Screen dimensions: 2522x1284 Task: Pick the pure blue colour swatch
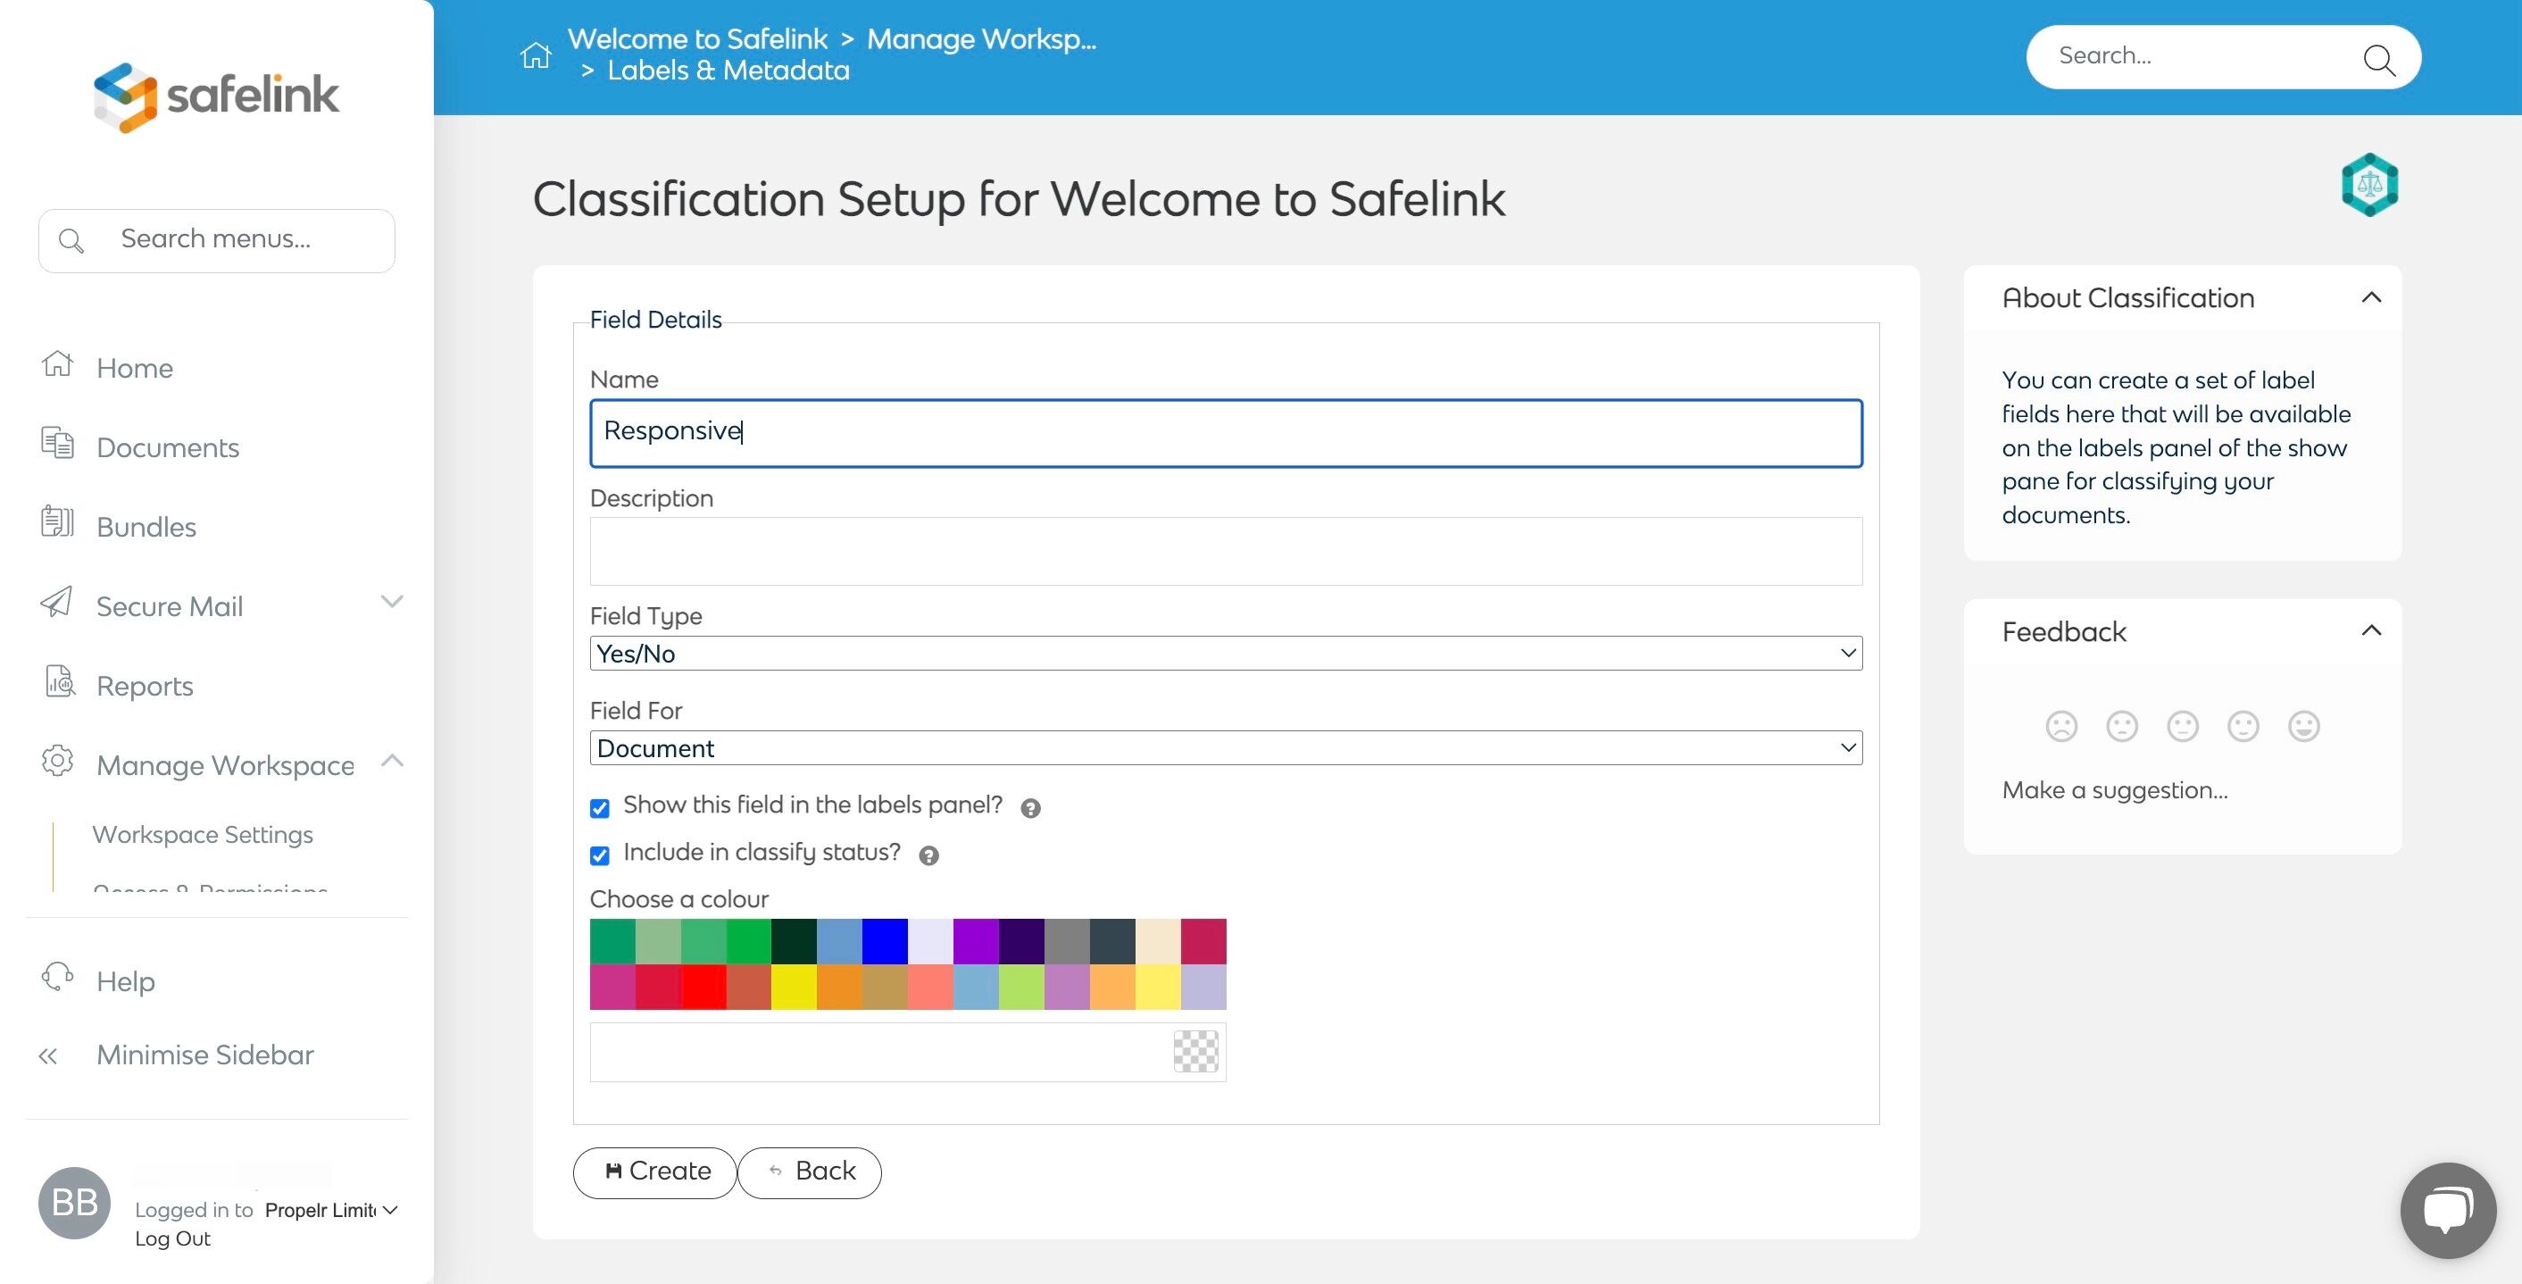885,941
